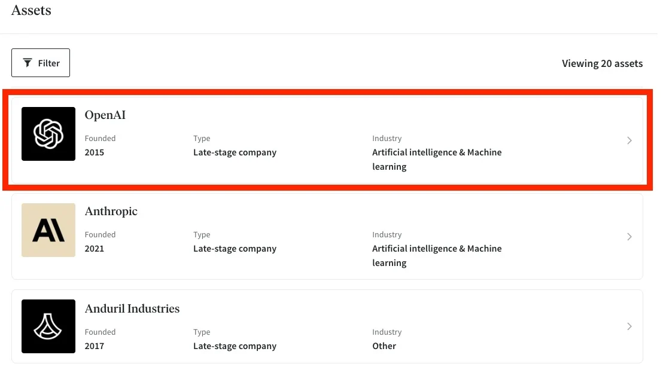
Task: Expand the Anduril Industries row chevron arrow
Action: click(629, 326)
